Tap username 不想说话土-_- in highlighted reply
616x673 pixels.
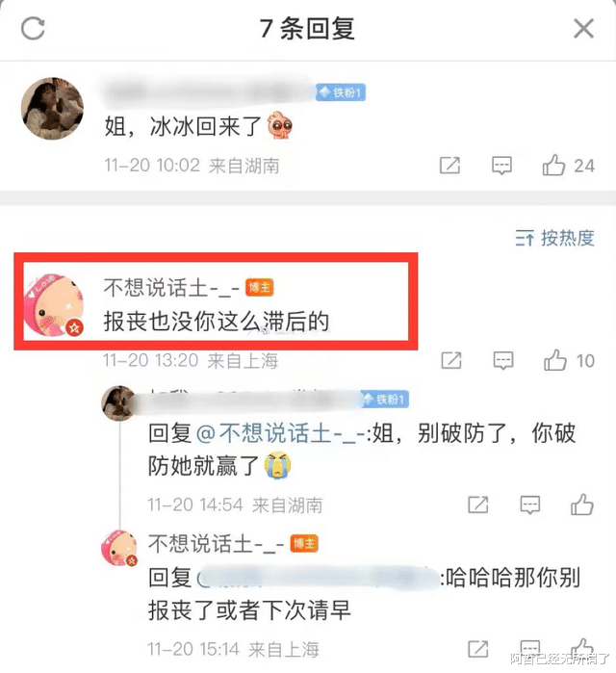pos(171,288)
